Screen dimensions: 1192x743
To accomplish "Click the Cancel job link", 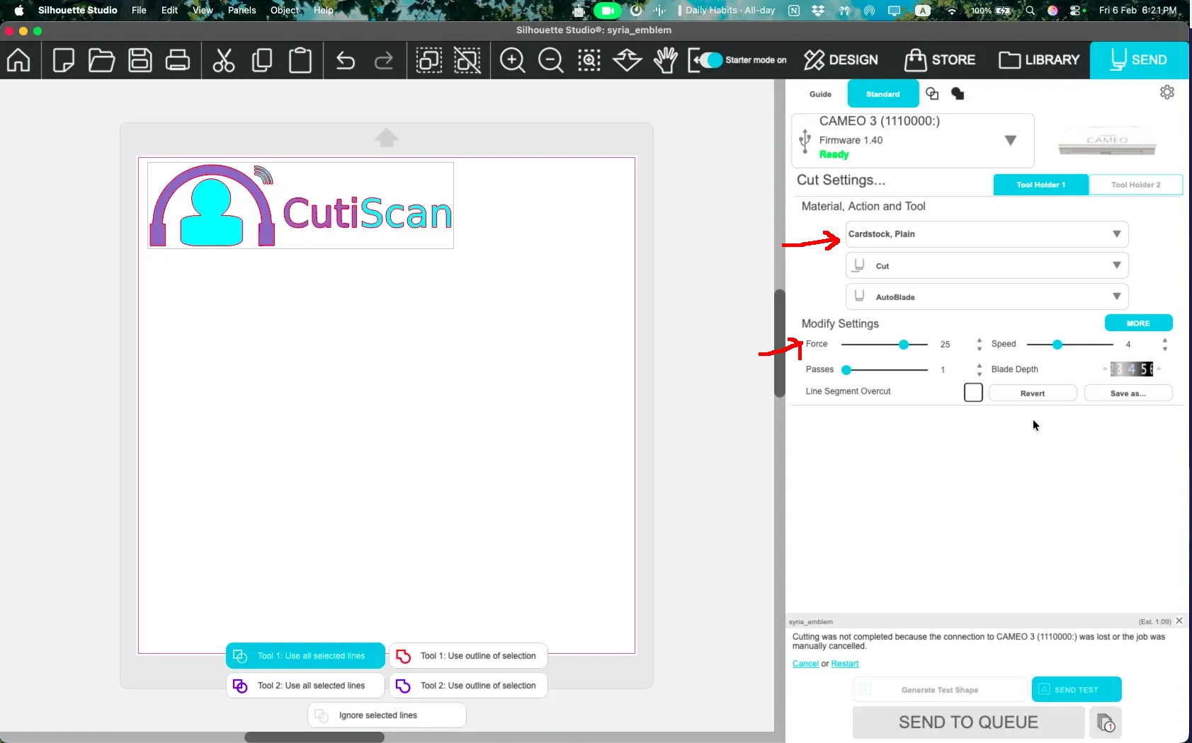I will (805, 664).
